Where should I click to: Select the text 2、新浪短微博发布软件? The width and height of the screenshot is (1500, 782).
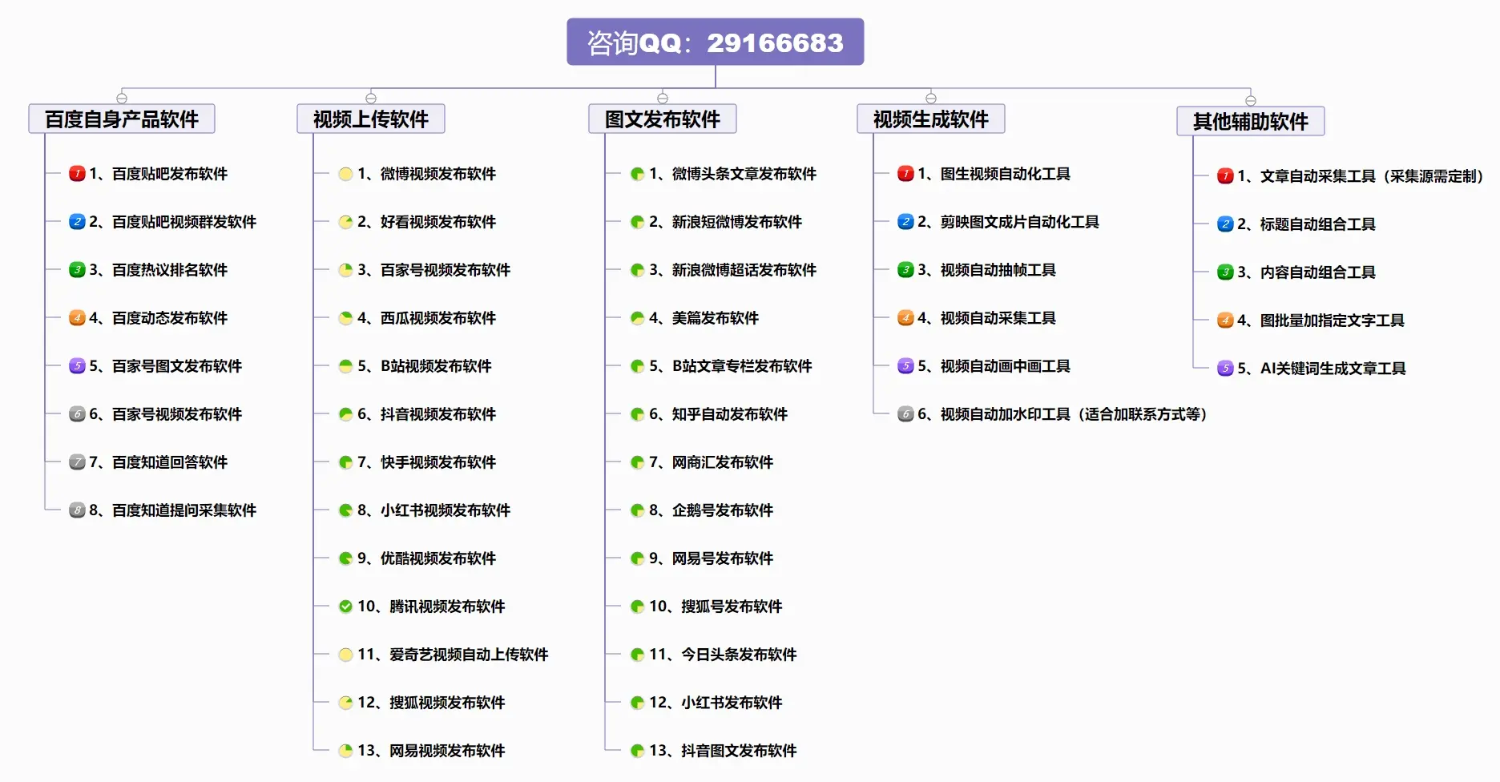[726, 222]
